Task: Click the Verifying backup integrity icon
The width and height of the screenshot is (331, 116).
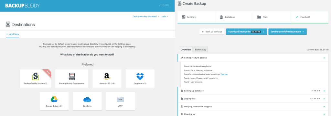Action: [x=182, y=107]
